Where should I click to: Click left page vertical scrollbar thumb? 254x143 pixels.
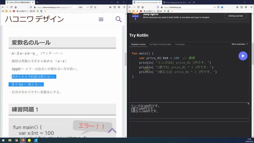pyautogui.click(x=125, y=59)
